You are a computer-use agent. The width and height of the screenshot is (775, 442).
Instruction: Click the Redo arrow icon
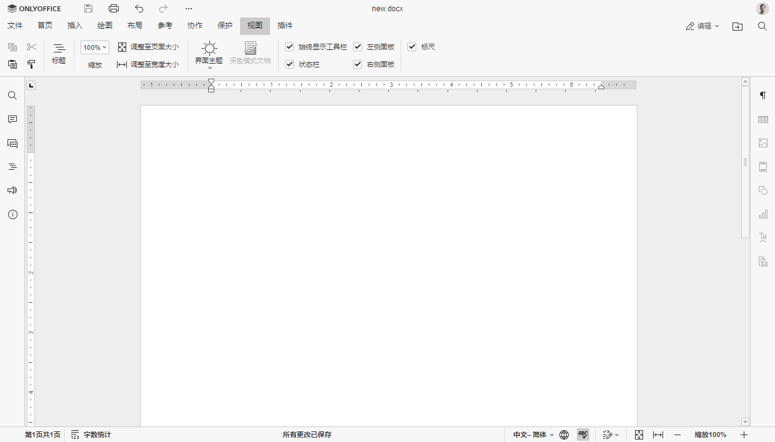pyautogui.click(x=164, y=9)
